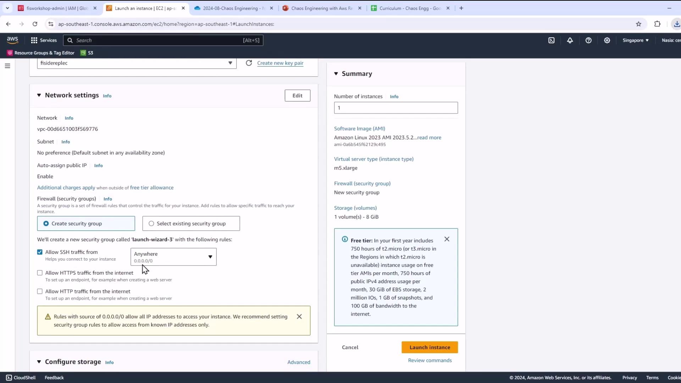
Task: Open the support help question-mark icon
Action: click(x=588, y=40)
